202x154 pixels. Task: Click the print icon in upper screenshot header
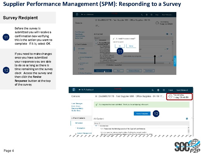click(147, 15)
